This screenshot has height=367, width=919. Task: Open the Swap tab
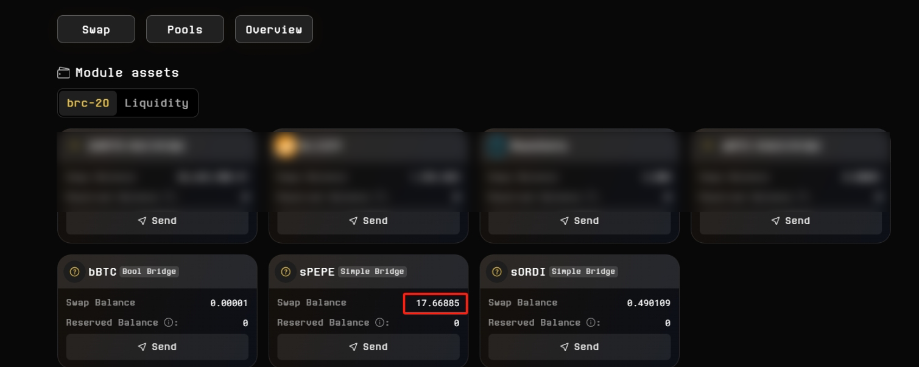tap(96, 30)
